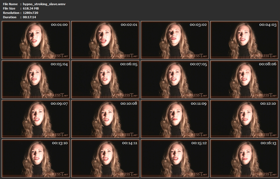Click the thumbnail timestamped 00:01:00
This screenshot has height=179, width=280.
(x=35, y=40)
